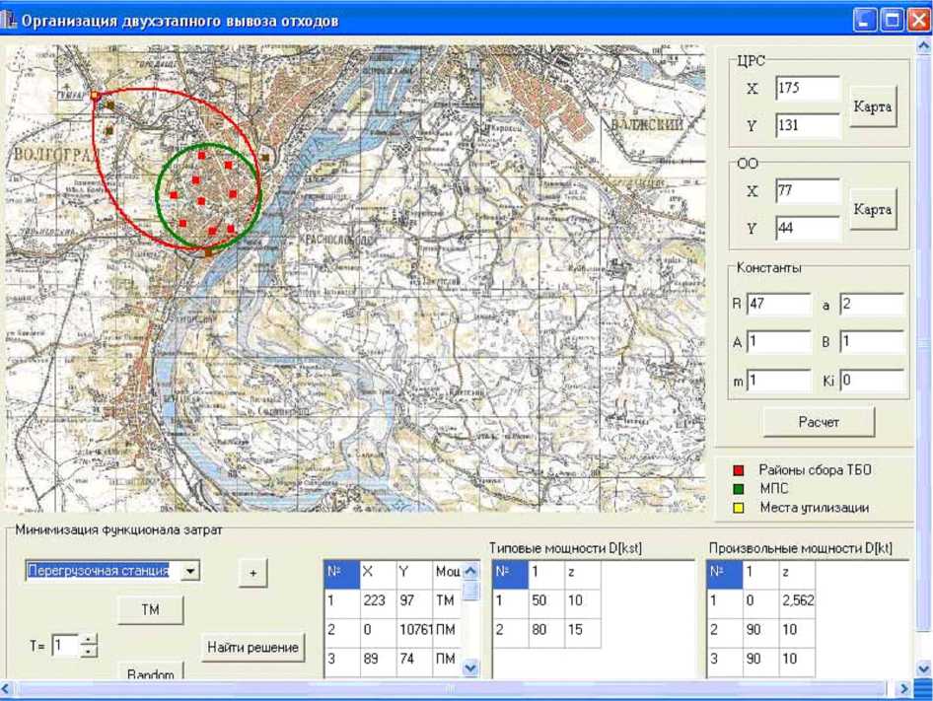The width and height of the screenshot is (933, 701).
Task: Increase the T value with up arrow
Action: 90,640
